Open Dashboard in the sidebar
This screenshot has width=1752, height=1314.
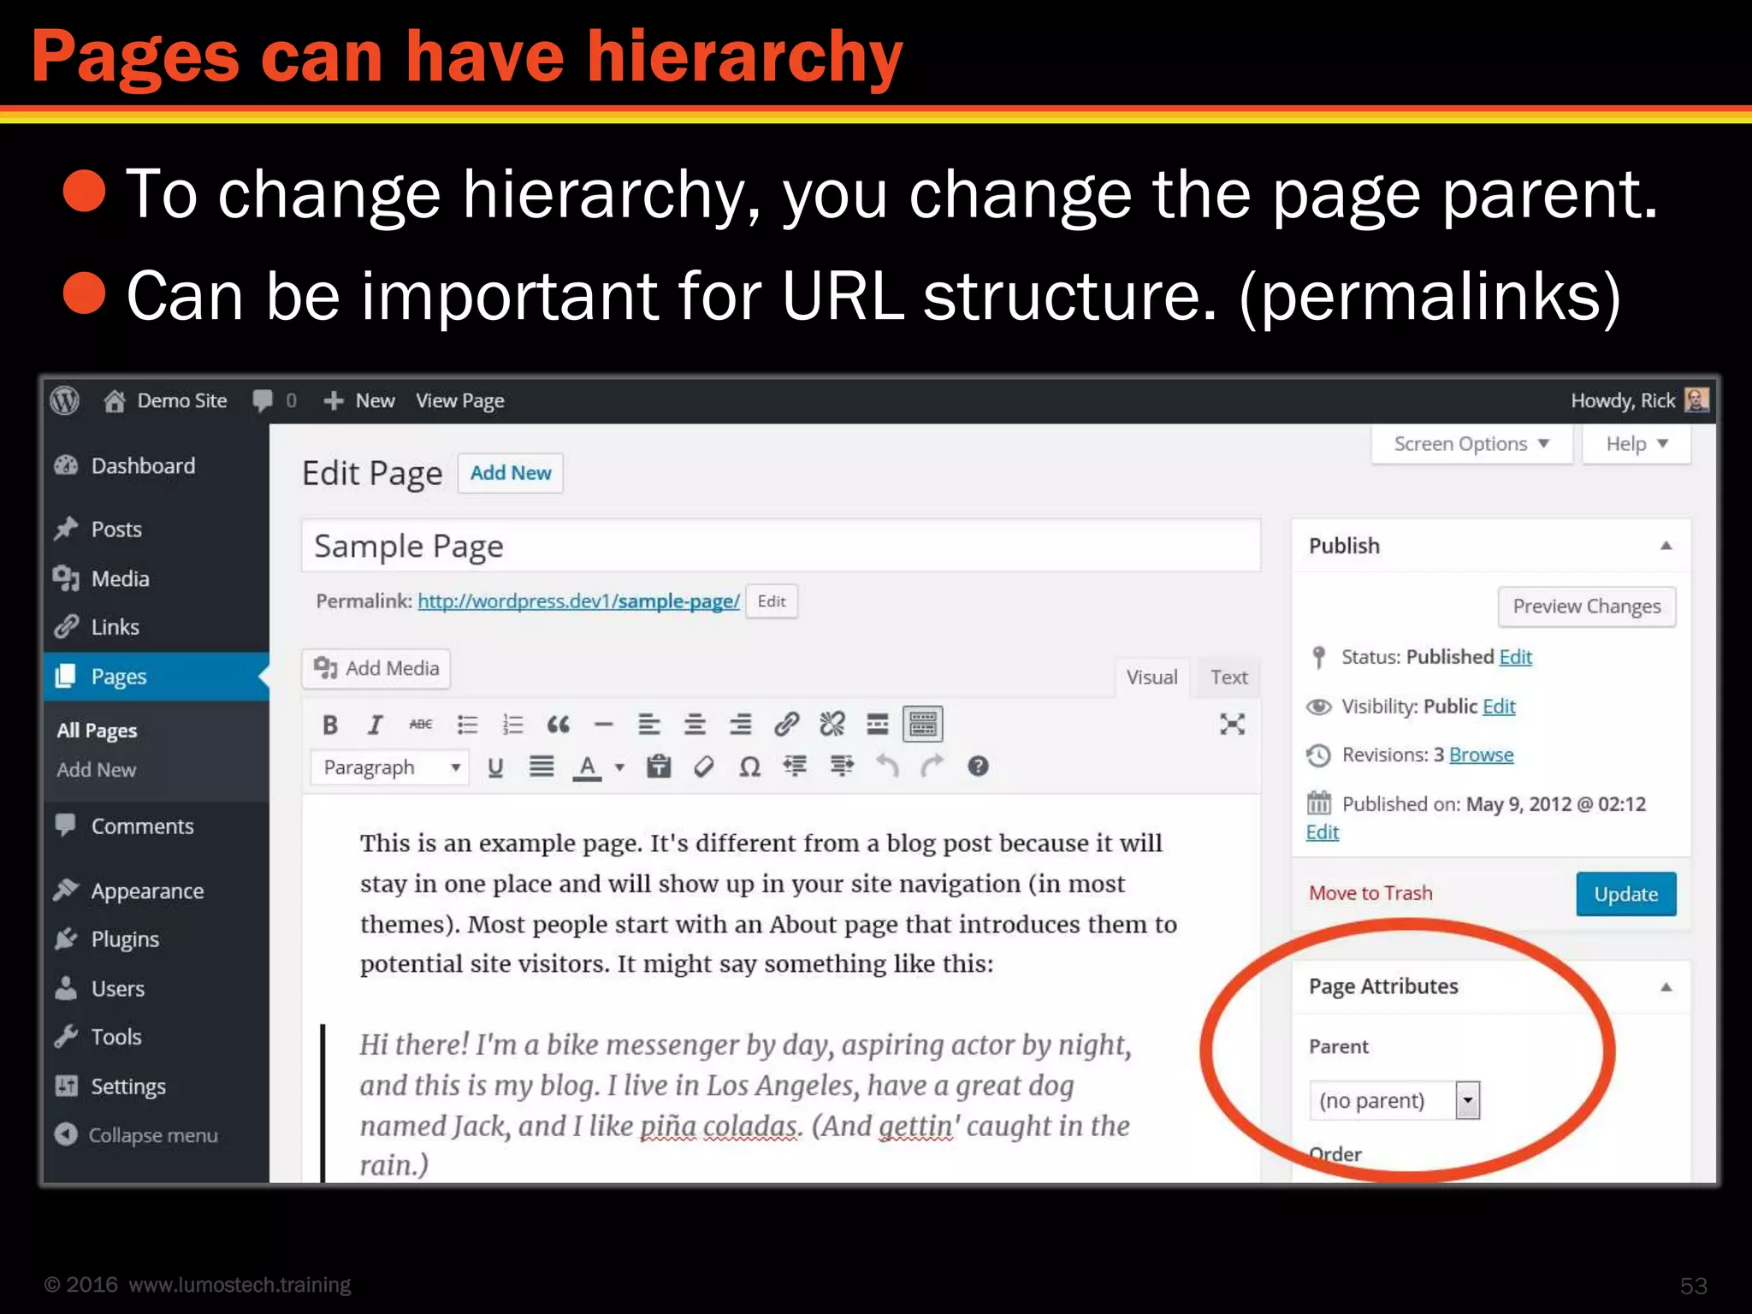click(x=143, y=466)
